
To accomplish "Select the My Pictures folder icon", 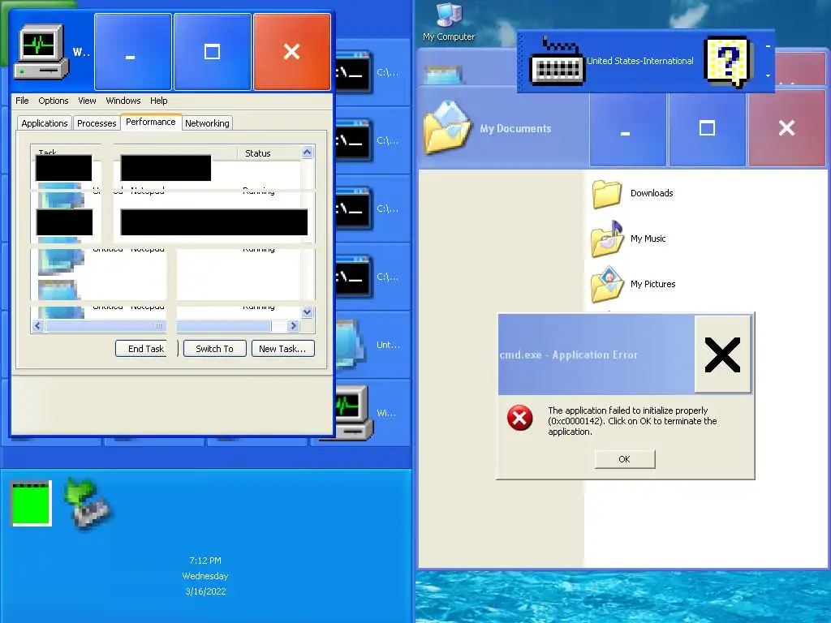I will [607, 284].
